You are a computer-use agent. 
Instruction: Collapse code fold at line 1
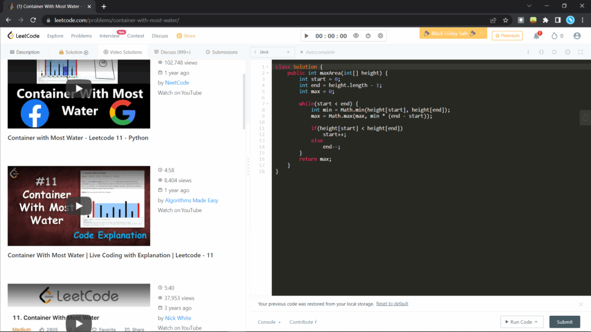pyautogui.click(x=268, y=67)
